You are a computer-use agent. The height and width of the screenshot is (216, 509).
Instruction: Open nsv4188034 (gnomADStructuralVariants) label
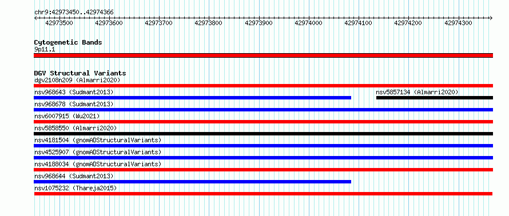(x=98, y=164)
